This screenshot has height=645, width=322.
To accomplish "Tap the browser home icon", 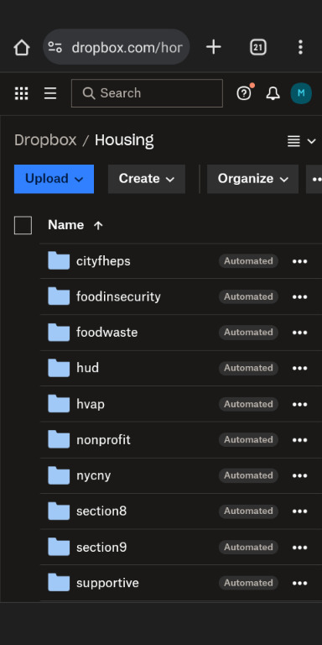I will [x=21, y=47].
